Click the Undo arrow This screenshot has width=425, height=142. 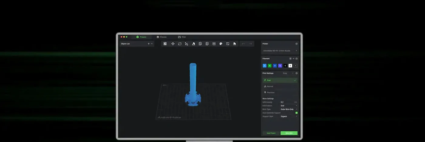243,44
